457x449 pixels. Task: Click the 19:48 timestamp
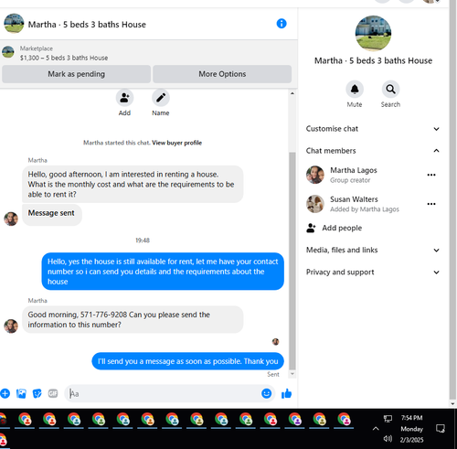coord(143,241)
